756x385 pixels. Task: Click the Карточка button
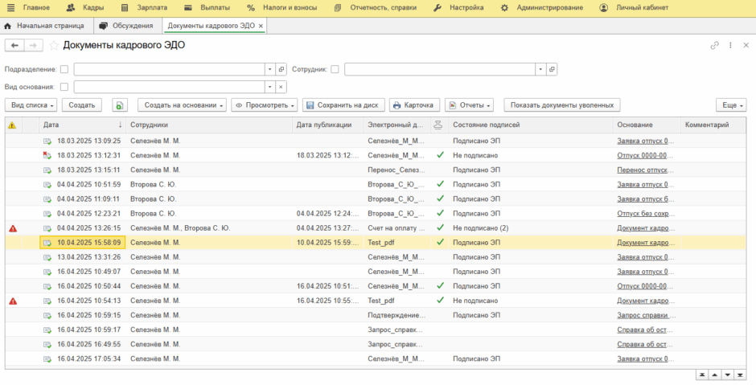414,105
